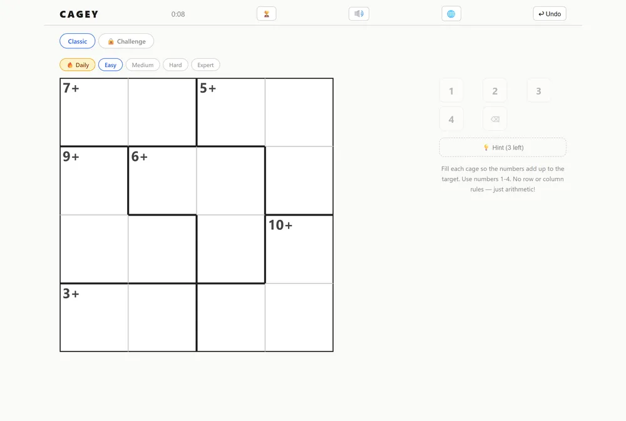
Task: Select Expert difficulty
Action: 205,65
